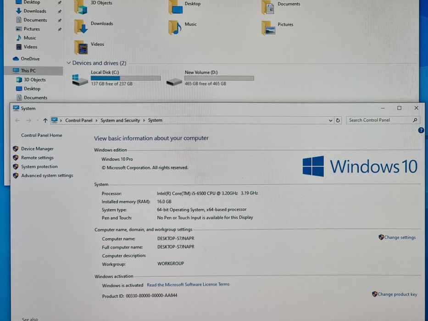Navigate to System and Security breadcrumb
The height and width of the screenshot is (321, 428).
(120, 120)
